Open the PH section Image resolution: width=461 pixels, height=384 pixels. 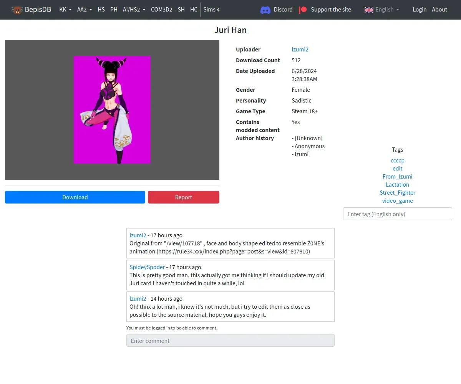tap(114, 10)
